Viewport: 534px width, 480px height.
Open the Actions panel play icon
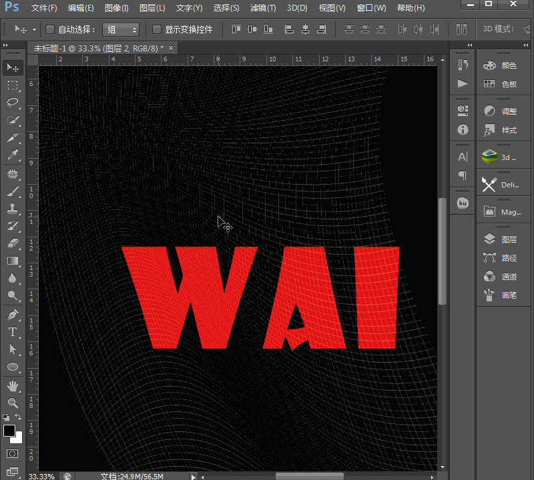pyautogui.click(x=463, y=83)
